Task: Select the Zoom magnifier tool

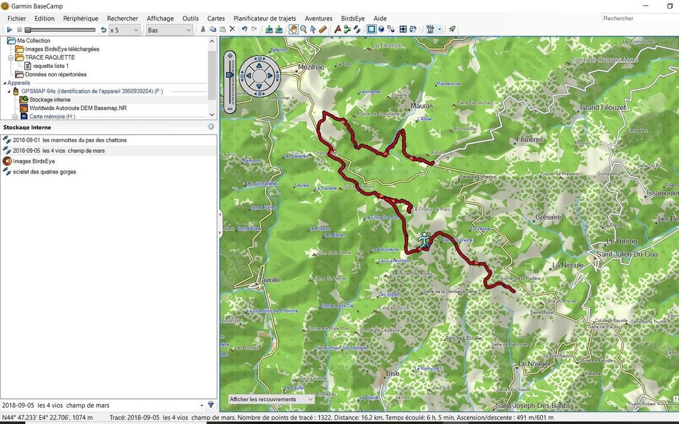Action: coord(303,29)
